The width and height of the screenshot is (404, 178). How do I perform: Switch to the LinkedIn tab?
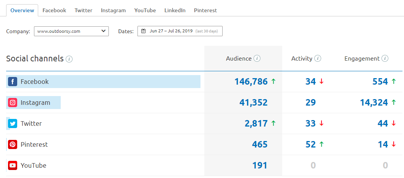tap(175, 11)
